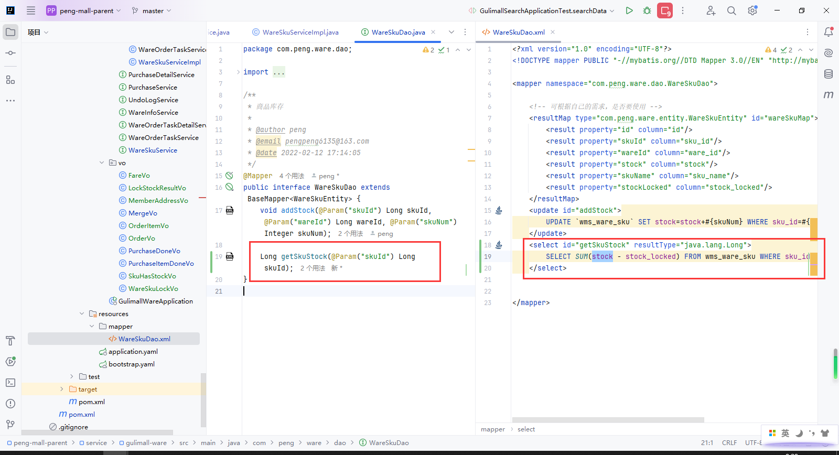Viewport: 839px width, 455px height.
Task: Navigate to DAO from XML line 18 gutter icon
Action: coord(499,245)
